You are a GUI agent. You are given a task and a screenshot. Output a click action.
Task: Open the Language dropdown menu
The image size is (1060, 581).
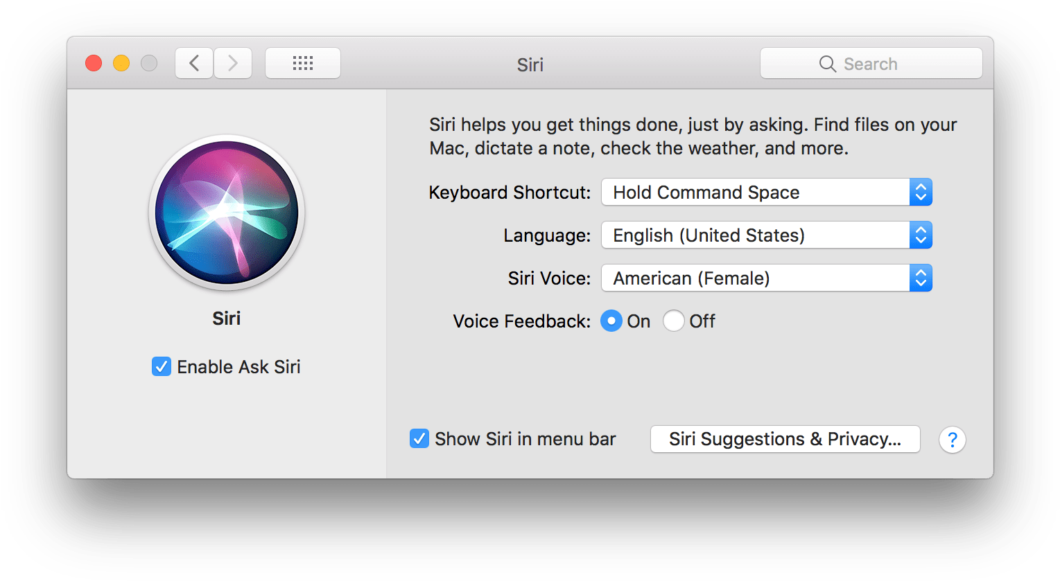point(767,235)
